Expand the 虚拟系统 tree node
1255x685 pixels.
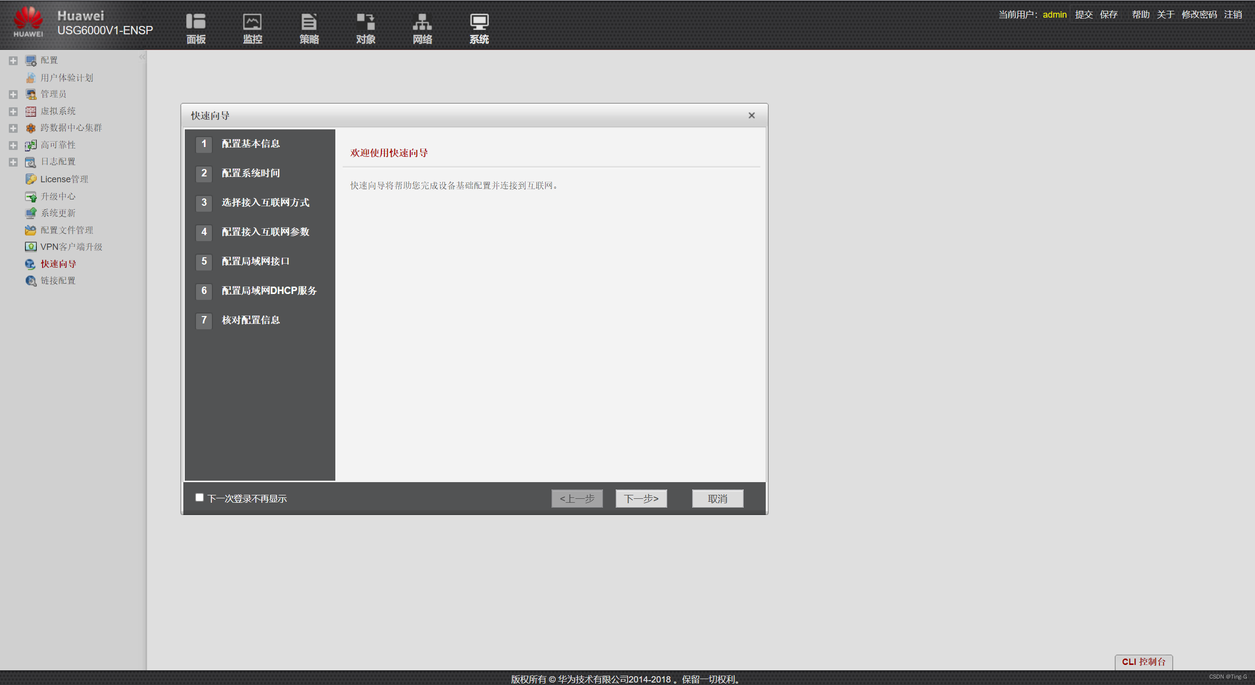tap(13, 111)
